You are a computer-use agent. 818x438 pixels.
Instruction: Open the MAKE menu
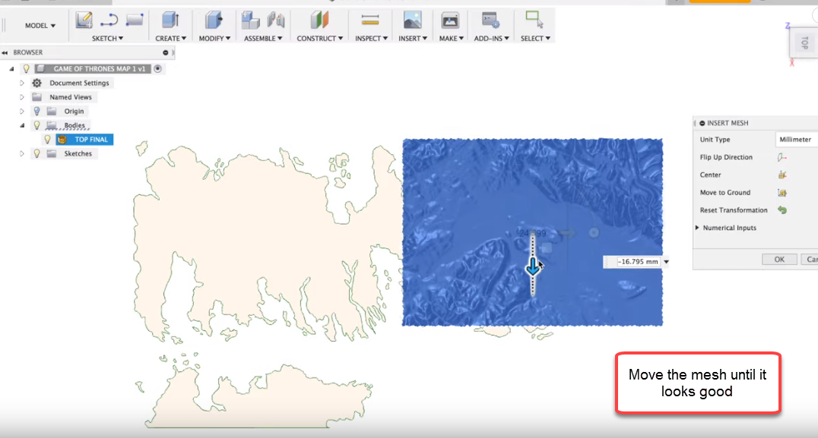click(452, 39)
